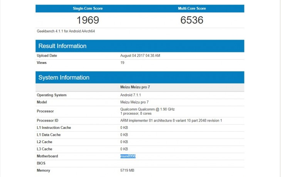This screenshot has width=281, height=177.
Task: Click the Motherboard label
Action: [47, 156]
